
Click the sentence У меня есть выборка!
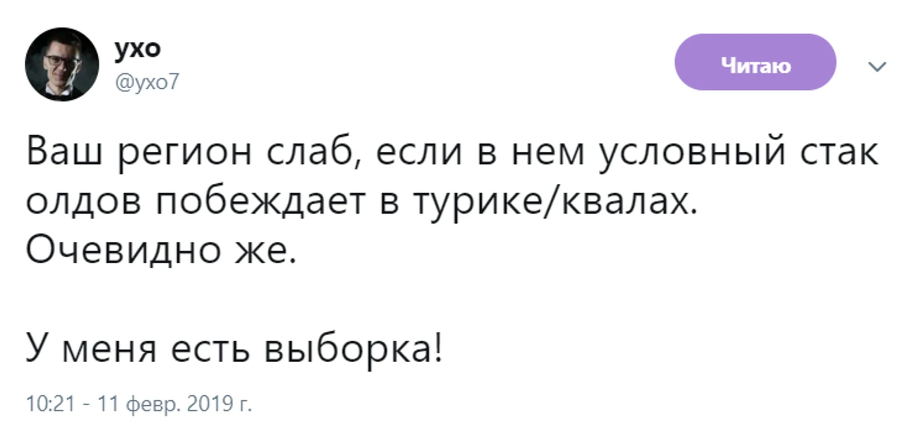pyautogui.click(x=234, y=350)
